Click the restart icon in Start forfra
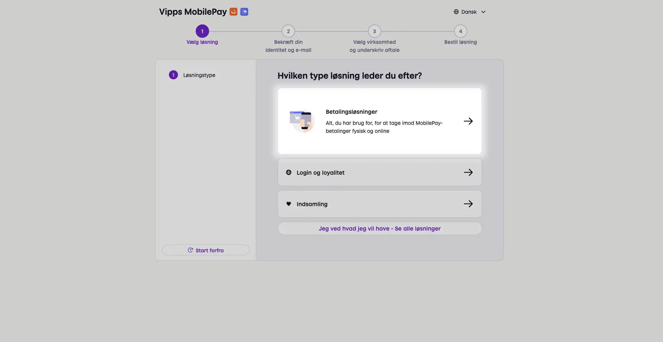The width and height of the screenshot is (663, 342). (190, 250)
